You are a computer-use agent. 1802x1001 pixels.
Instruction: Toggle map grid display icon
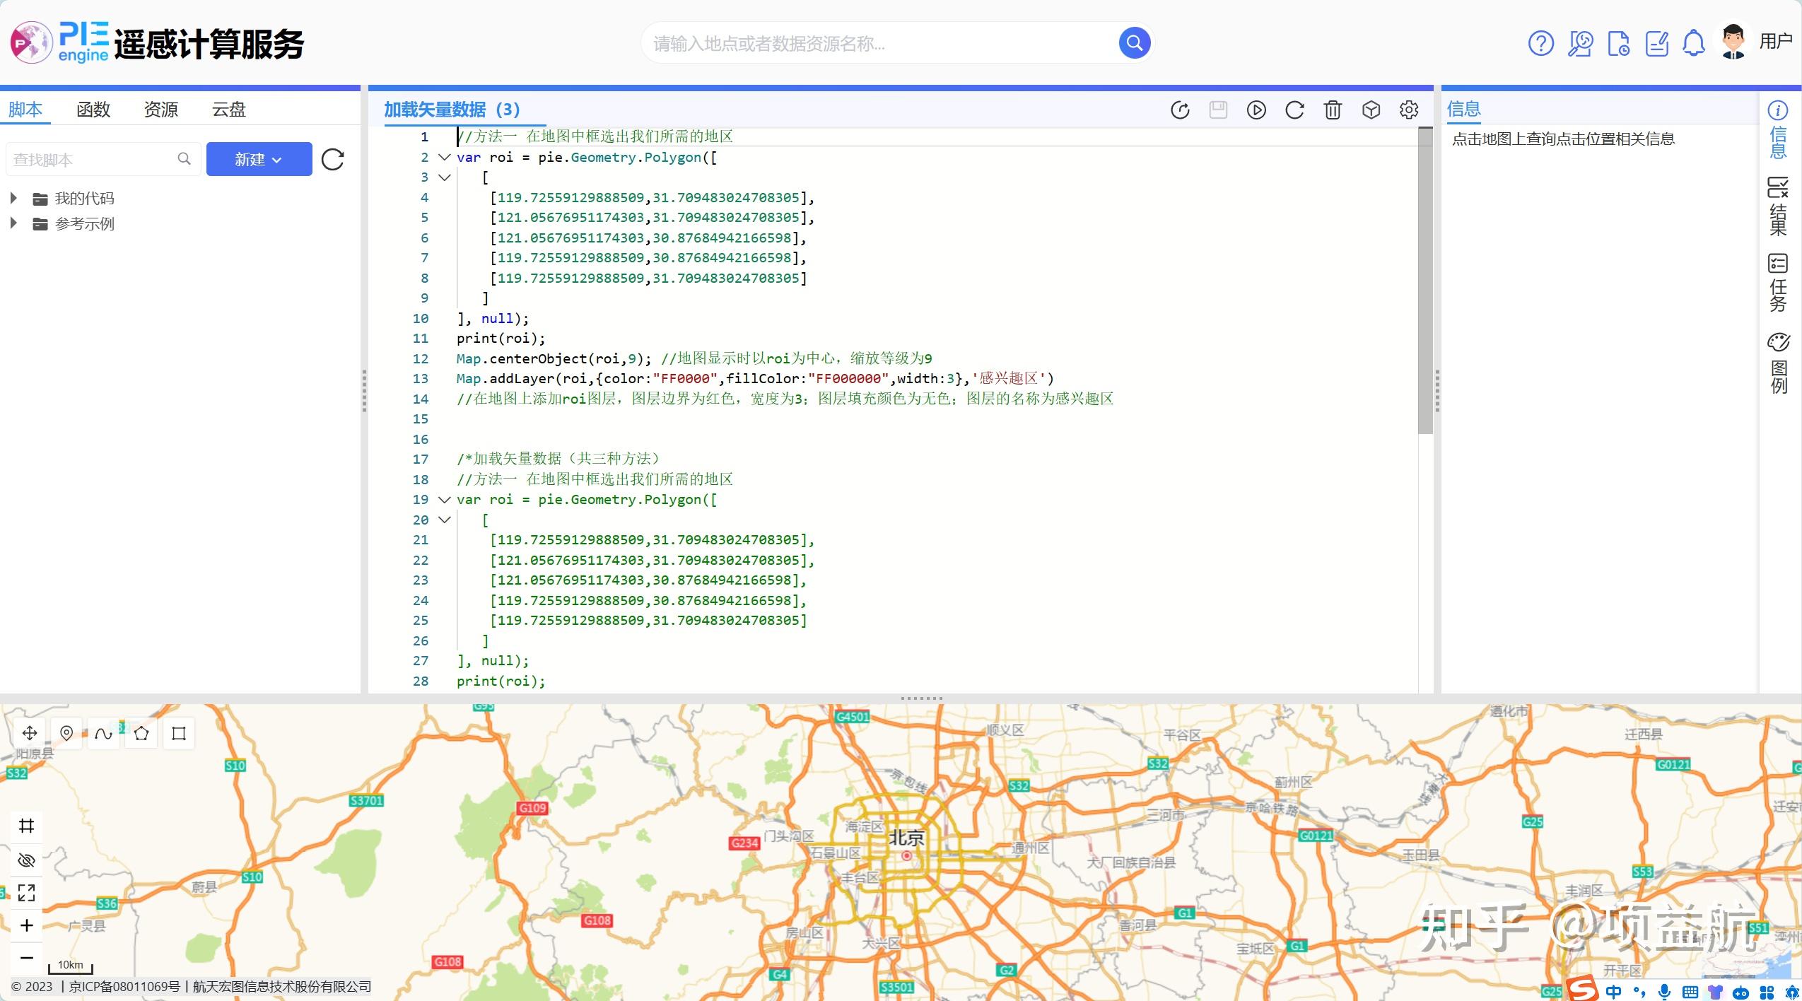click(x=27, y=826)
